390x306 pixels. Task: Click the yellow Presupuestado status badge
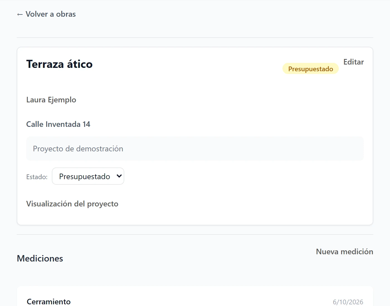tap(311, 69)
